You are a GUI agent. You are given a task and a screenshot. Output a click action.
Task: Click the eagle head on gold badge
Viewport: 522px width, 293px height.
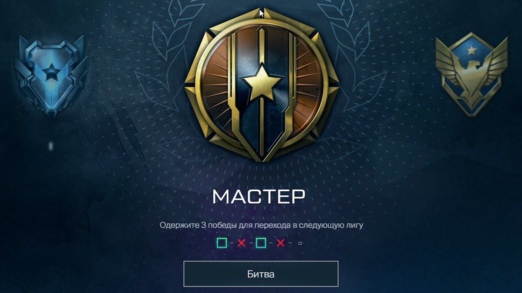click(472, 67)
